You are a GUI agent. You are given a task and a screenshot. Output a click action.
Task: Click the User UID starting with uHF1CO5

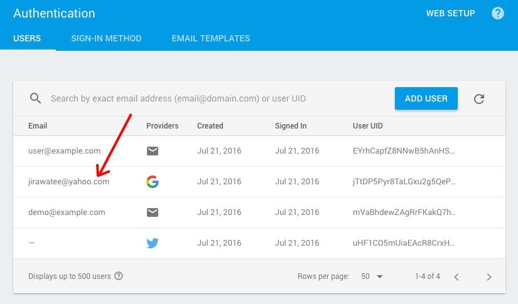coord(404,243)
